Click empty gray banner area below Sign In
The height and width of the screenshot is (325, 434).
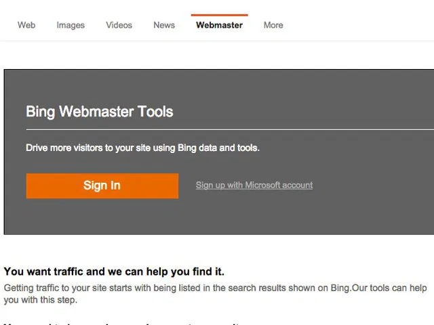click(x=102, y=217)
